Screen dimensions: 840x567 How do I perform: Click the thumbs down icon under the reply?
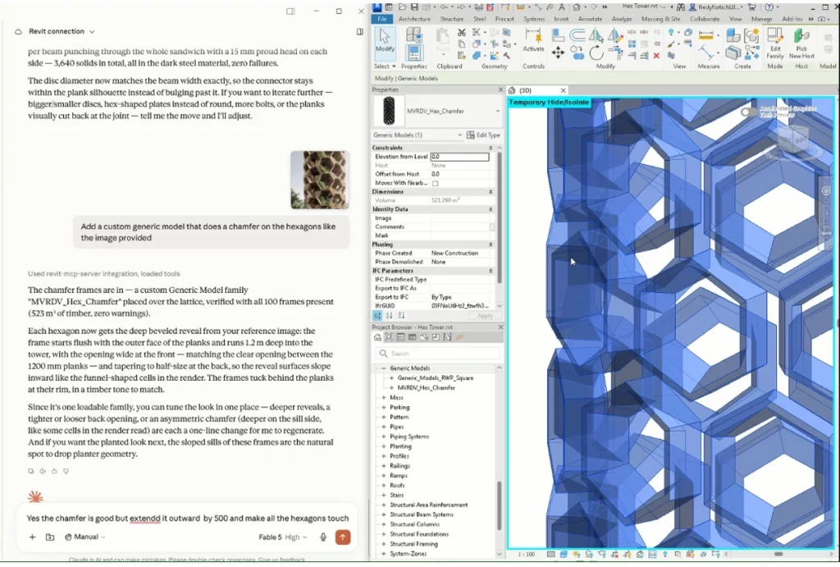tap(66, 471)
